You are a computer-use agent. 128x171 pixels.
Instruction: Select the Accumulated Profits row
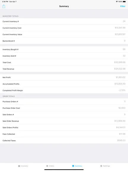(x=64, y=84)
